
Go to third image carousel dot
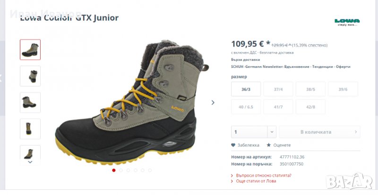click(x=128, y=170)
